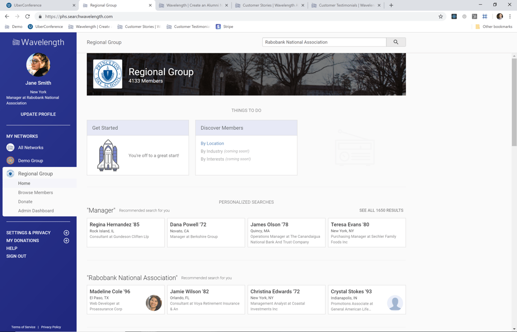Open Admin Dashboard
517x332 pixels.
coord(36,210)
